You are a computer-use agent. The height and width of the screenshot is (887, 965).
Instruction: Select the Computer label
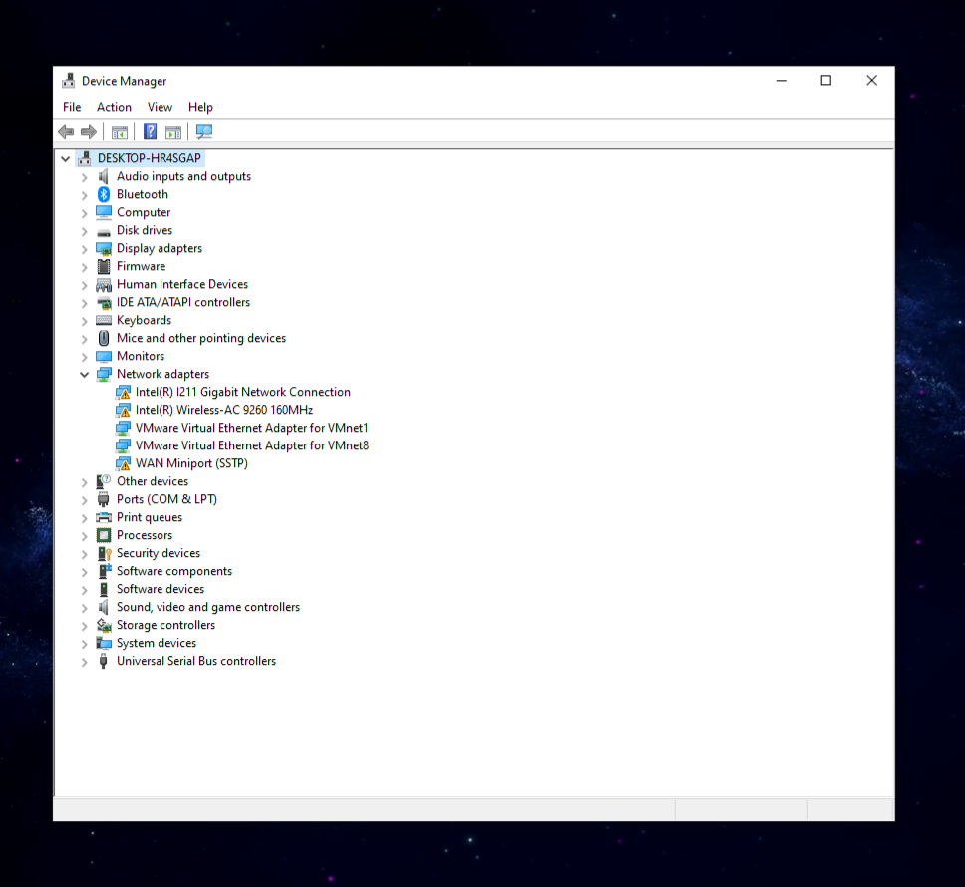(x=144, y=212)
